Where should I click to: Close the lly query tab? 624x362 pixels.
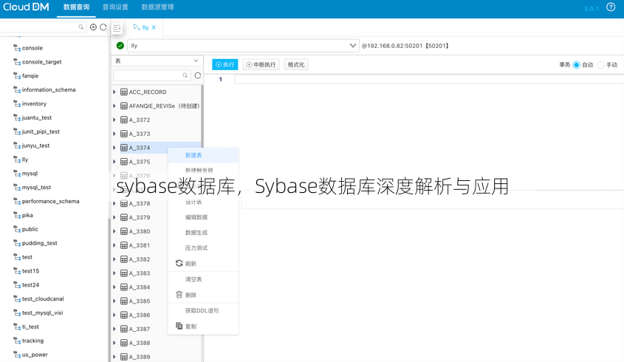click(154, 27)
